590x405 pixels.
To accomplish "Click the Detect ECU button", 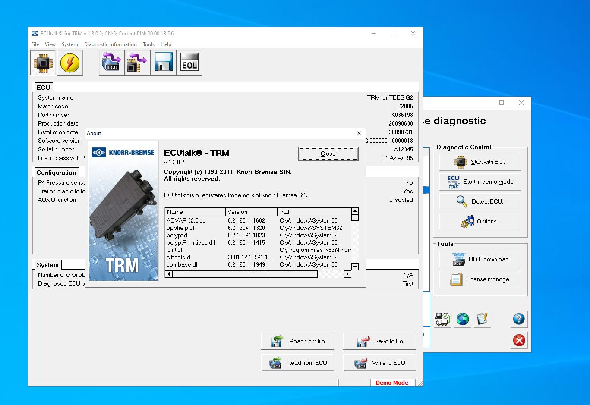I will pyautogui.click(x=480, y=201).
